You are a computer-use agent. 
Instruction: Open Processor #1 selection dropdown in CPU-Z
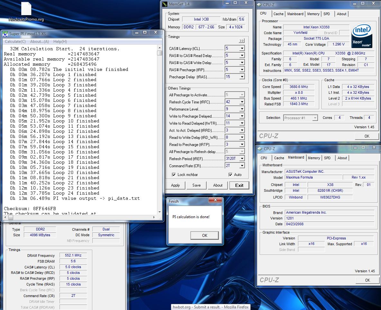tap(315, 118)
